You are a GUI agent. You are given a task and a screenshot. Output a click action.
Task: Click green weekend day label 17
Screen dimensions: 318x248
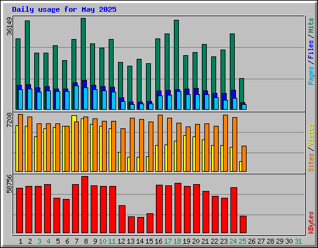point(168,241)
